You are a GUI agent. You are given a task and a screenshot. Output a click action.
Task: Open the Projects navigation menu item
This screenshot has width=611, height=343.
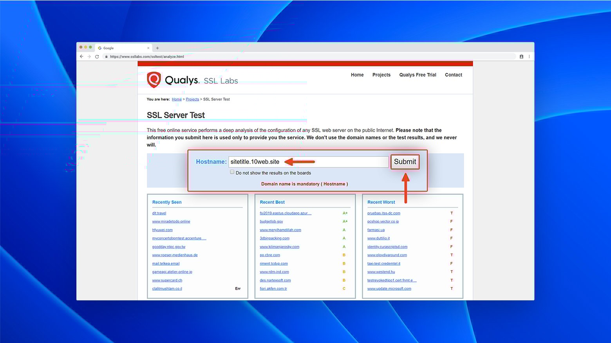(381, 75)
